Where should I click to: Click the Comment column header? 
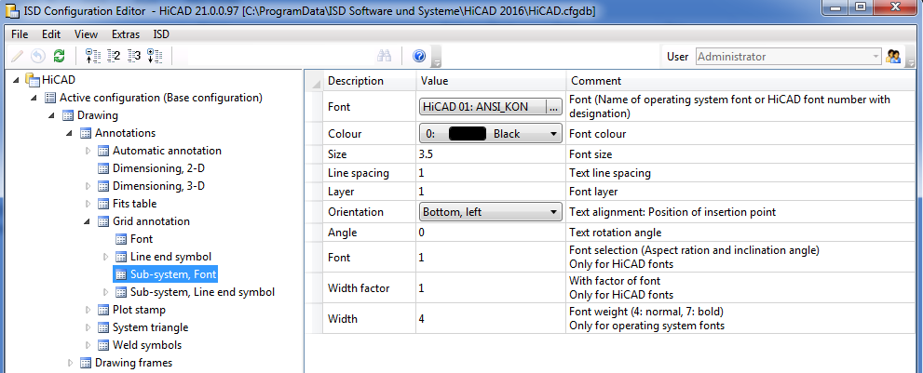tap(740, 81)
